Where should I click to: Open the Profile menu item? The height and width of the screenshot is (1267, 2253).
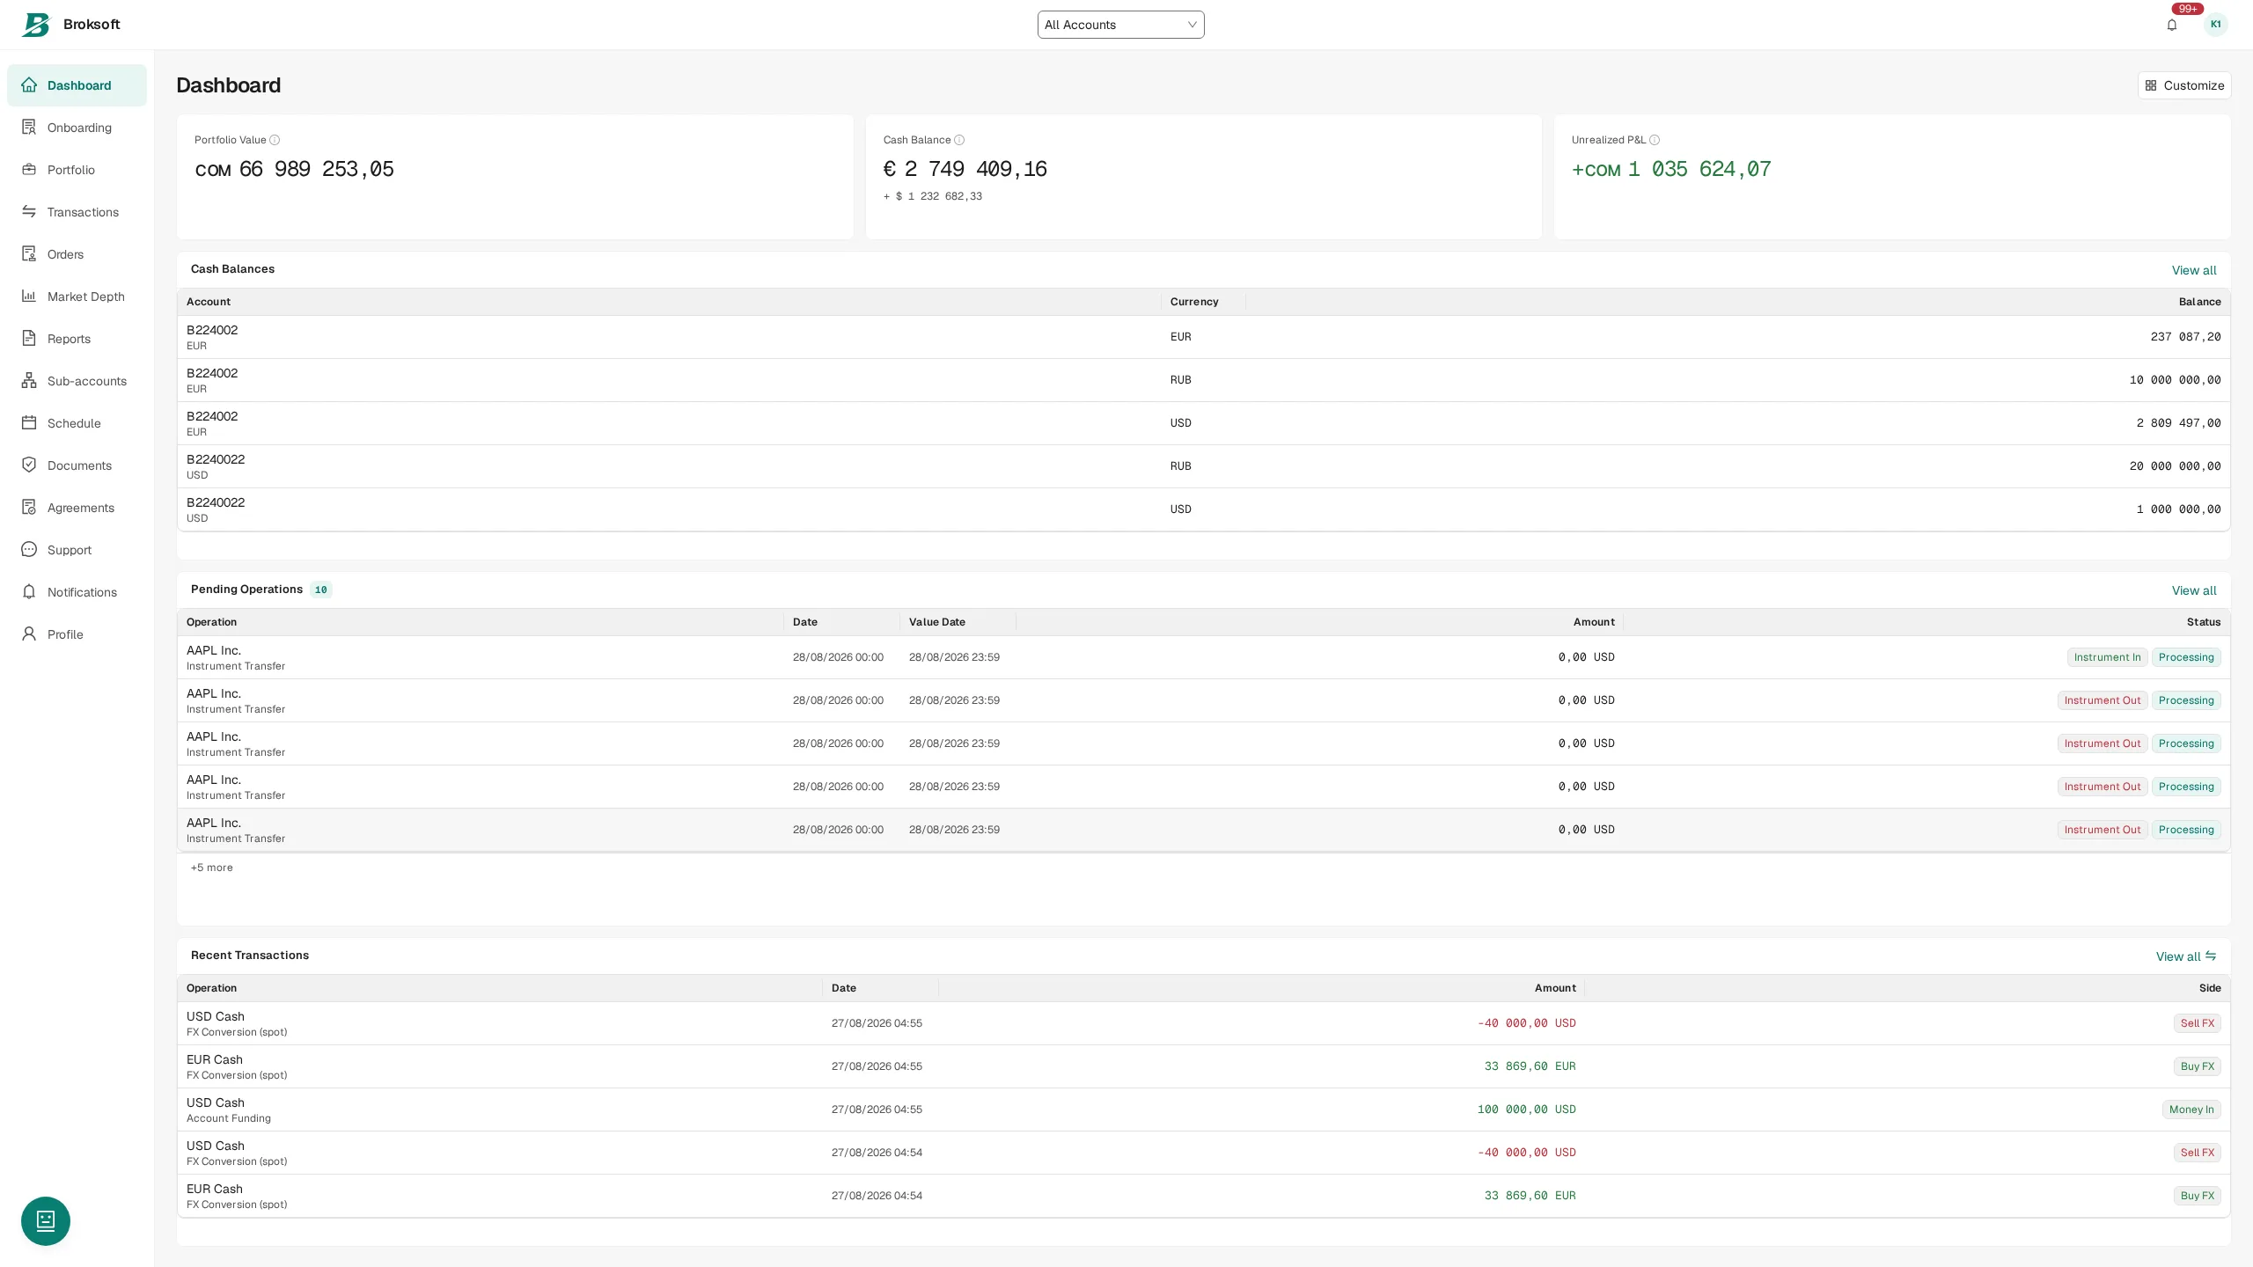[x=77, y=634]
